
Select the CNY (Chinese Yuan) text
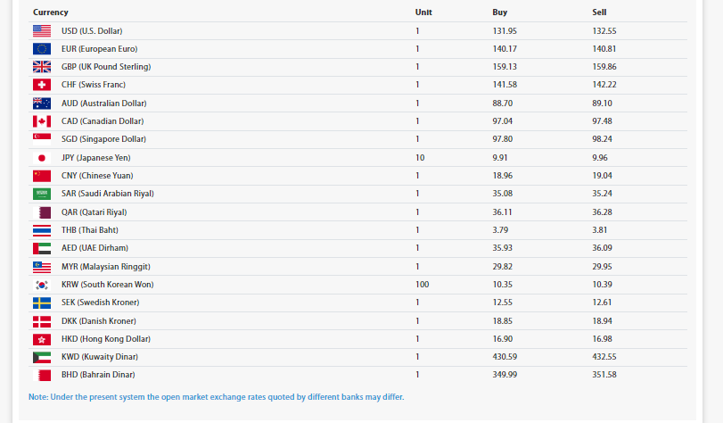pos(97,176)
